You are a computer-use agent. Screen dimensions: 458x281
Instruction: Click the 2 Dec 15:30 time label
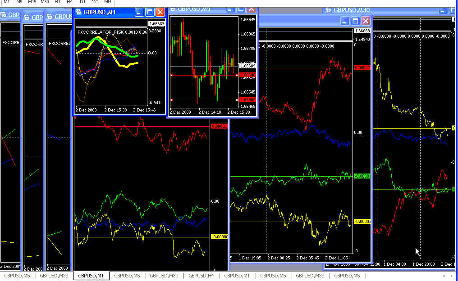pyautogui.click(x=238, y=112)
